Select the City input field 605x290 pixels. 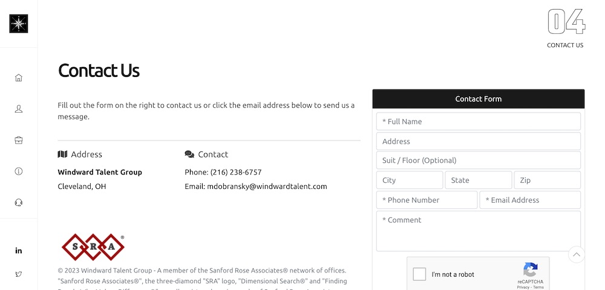(x=410, y=180)
